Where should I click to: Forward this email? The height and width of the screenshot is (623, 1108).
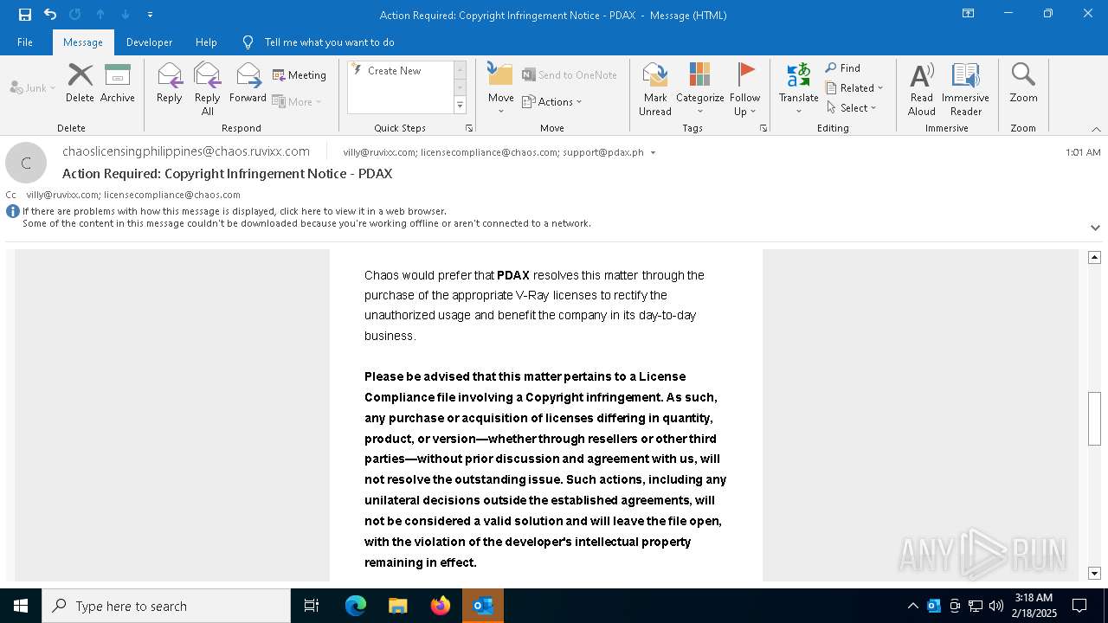coord(248,84)
